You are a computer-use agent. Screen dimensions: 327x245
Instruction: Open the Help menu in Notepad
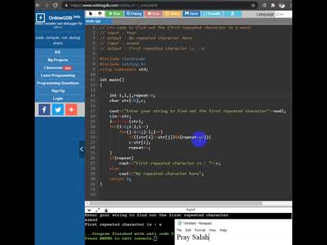[223, 230]
